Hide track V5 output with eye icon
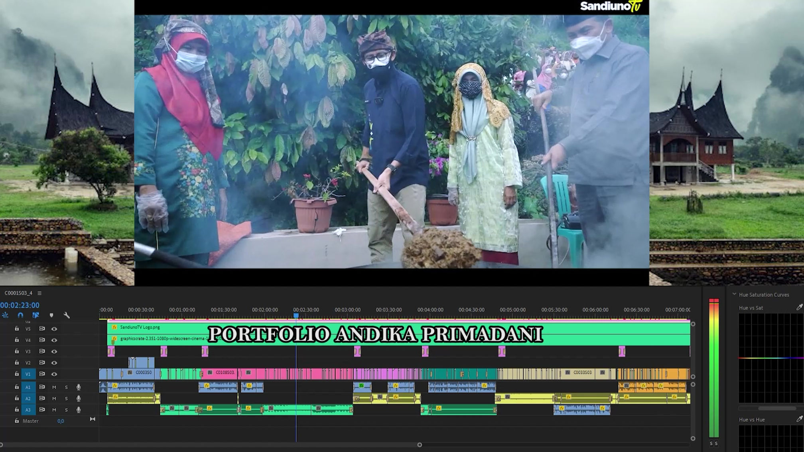 [x=54, y=329]
